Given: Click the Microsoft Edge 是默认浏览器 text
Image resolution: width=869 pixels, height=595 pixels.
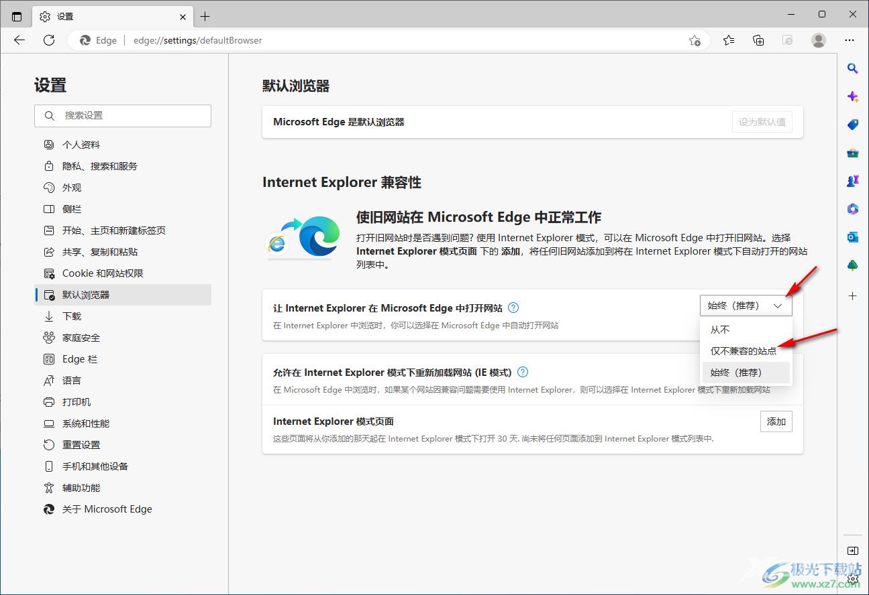Looking at the screenshot, I should [x=339, y=122].
